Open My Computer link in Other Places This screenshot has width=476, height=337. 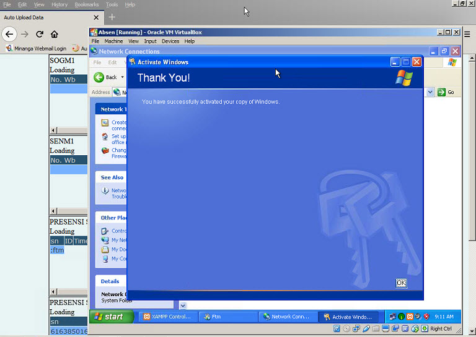(119, 259)
